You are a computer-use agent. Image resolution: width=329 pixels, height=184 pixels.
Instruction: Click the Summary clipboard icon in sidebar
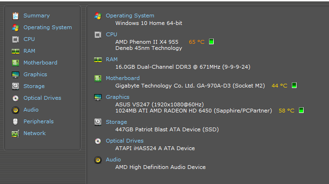coord(16,16)
